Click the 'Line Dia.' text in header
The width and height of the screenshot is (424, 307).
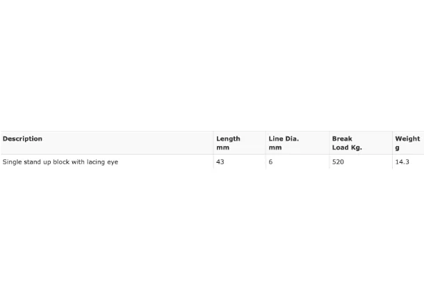tap(284, 139)
